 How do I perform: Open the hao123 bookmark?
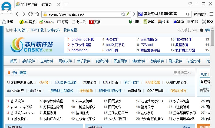tap(46, 22)
